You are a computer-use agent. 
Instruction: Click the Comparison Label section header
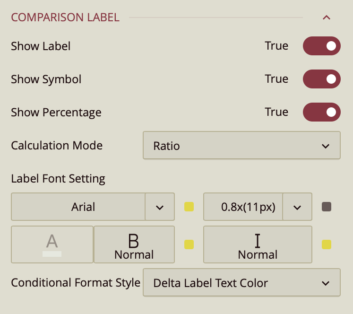65,17
